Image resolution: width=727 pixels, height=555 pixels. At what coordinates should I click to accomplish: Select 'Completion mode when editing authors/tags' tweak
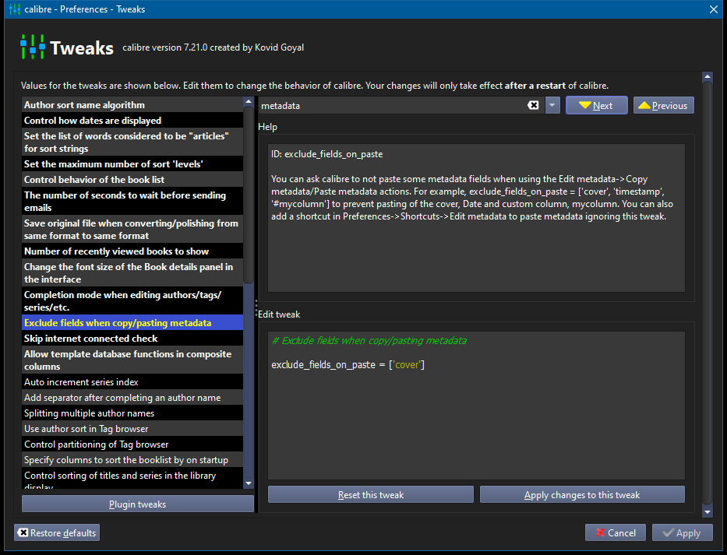pyautogui.click(x=132, y=301)
